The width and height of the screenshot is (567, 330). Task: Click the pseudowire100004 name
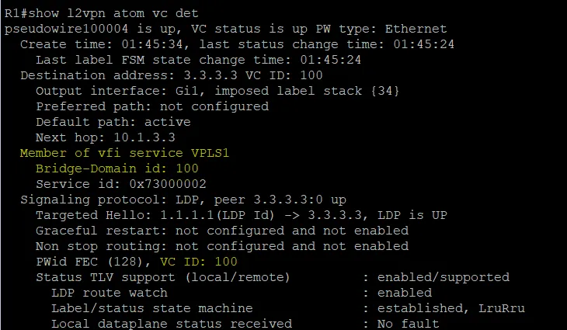[66, 29]
